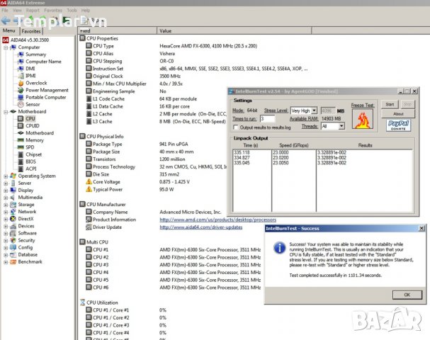Expand the Server tree node
Viewport: 430px width, 340px height.
[x=6, y=183]
